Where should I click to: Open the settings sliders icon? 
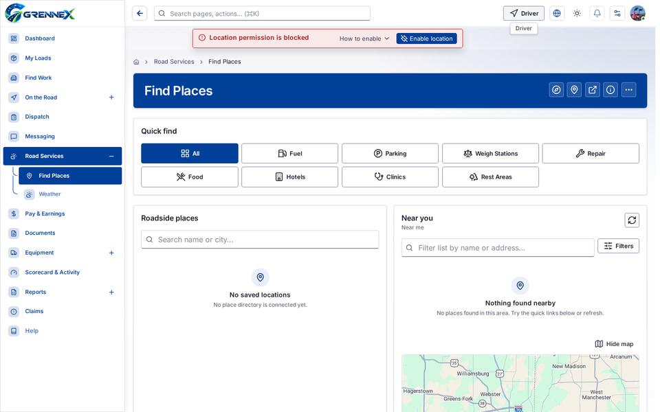[617, 14]
